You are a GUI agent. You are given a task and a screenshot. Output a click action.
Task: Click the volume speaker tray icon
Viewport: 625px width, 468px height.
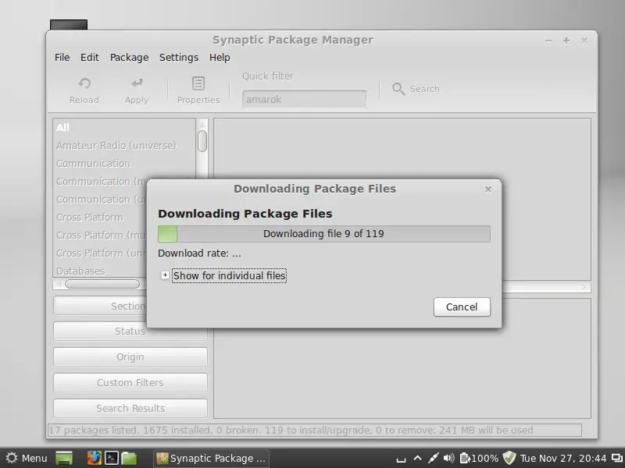click(x=448, y=458)
